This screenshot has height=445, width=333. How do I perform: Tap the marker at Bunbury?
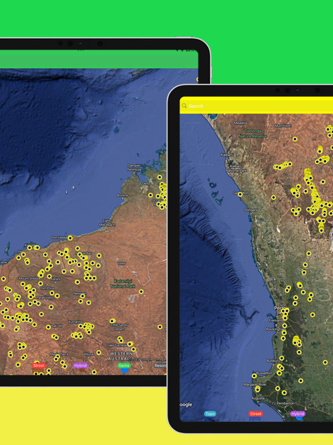(x=282, y=358)
